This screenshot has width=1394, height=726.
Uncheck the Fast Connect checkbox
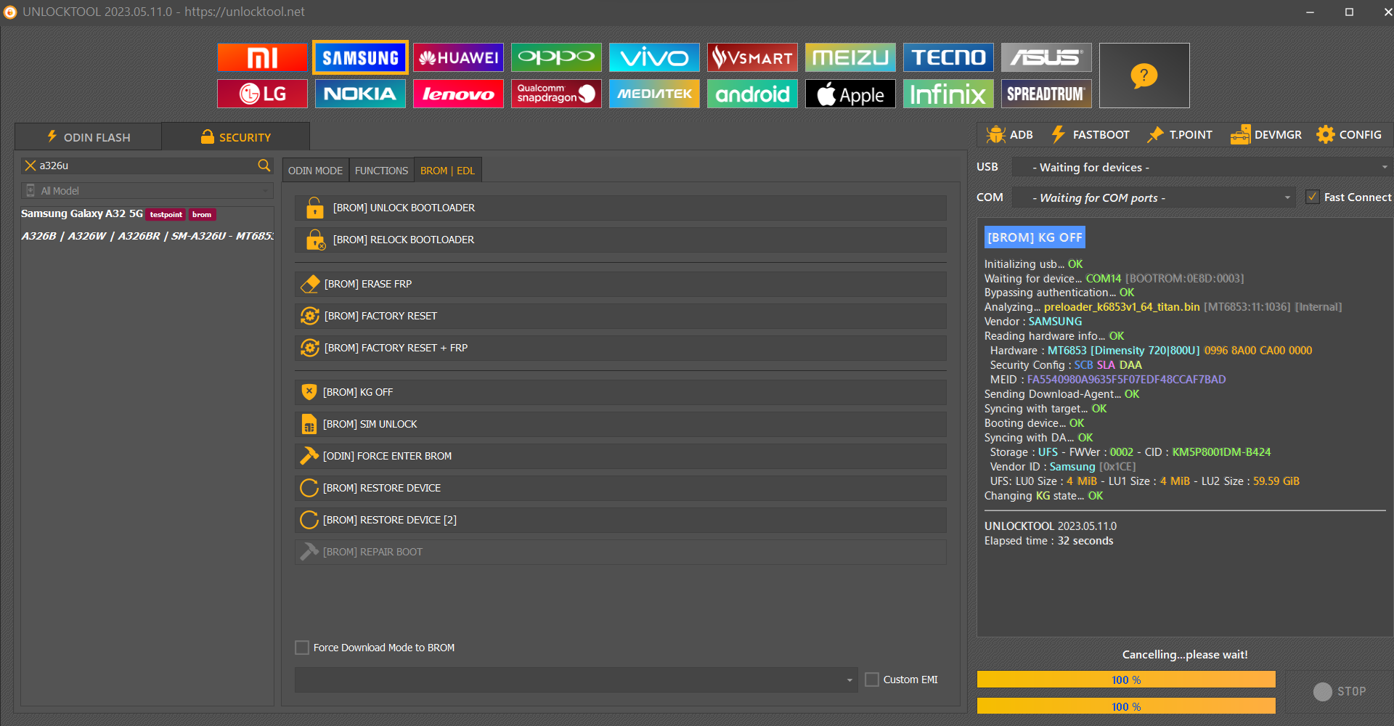click(1313, 197)
